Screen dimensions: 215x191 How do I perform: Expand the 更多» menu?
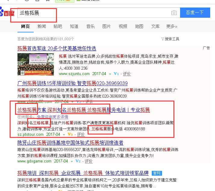[x=172, y=26]
